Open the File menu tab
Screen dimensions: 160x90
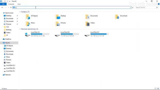[x=3, y=4]
